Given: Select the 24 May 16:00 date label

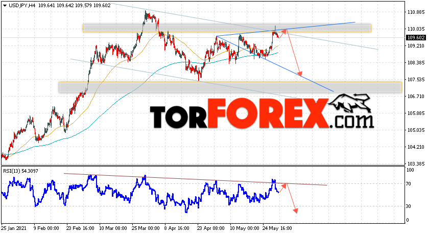Looking at the screenshot, I should [x=277, y=228].
